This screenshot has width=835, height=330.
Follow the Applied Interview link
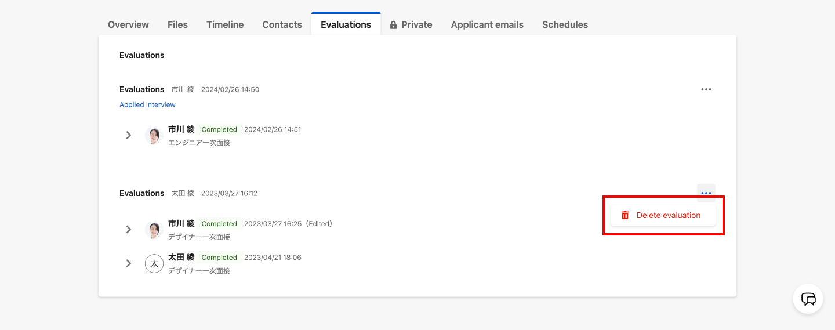coord(147,104)
